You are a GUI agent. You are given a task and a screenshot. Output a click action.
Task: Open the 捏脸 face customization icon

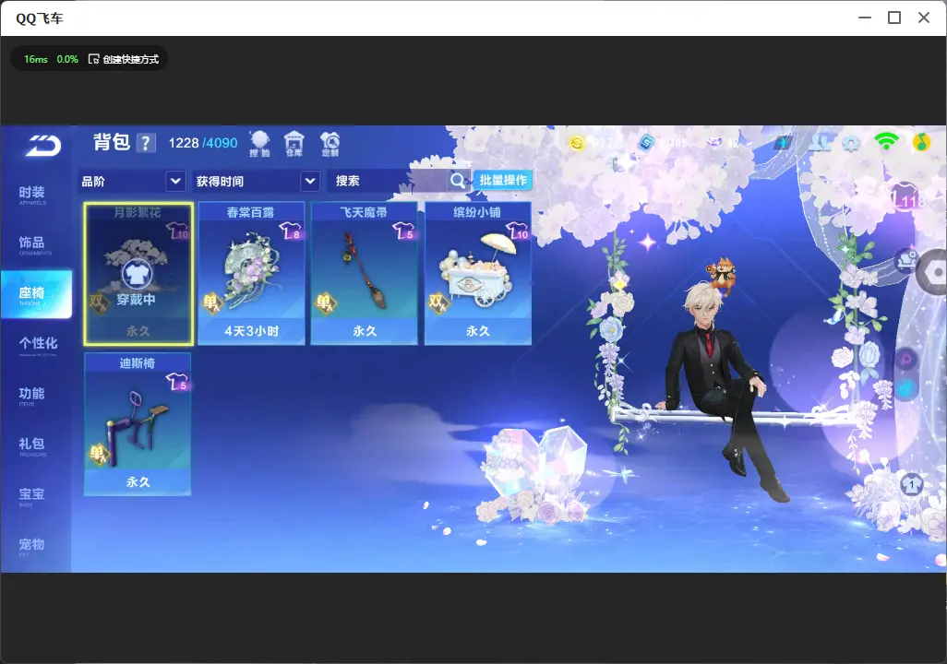(259, 144)
